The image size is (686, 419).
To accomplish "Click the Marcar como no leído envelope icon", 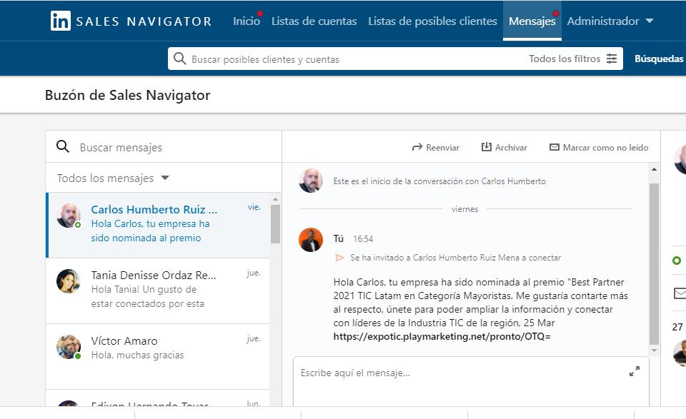I will 555,147.
